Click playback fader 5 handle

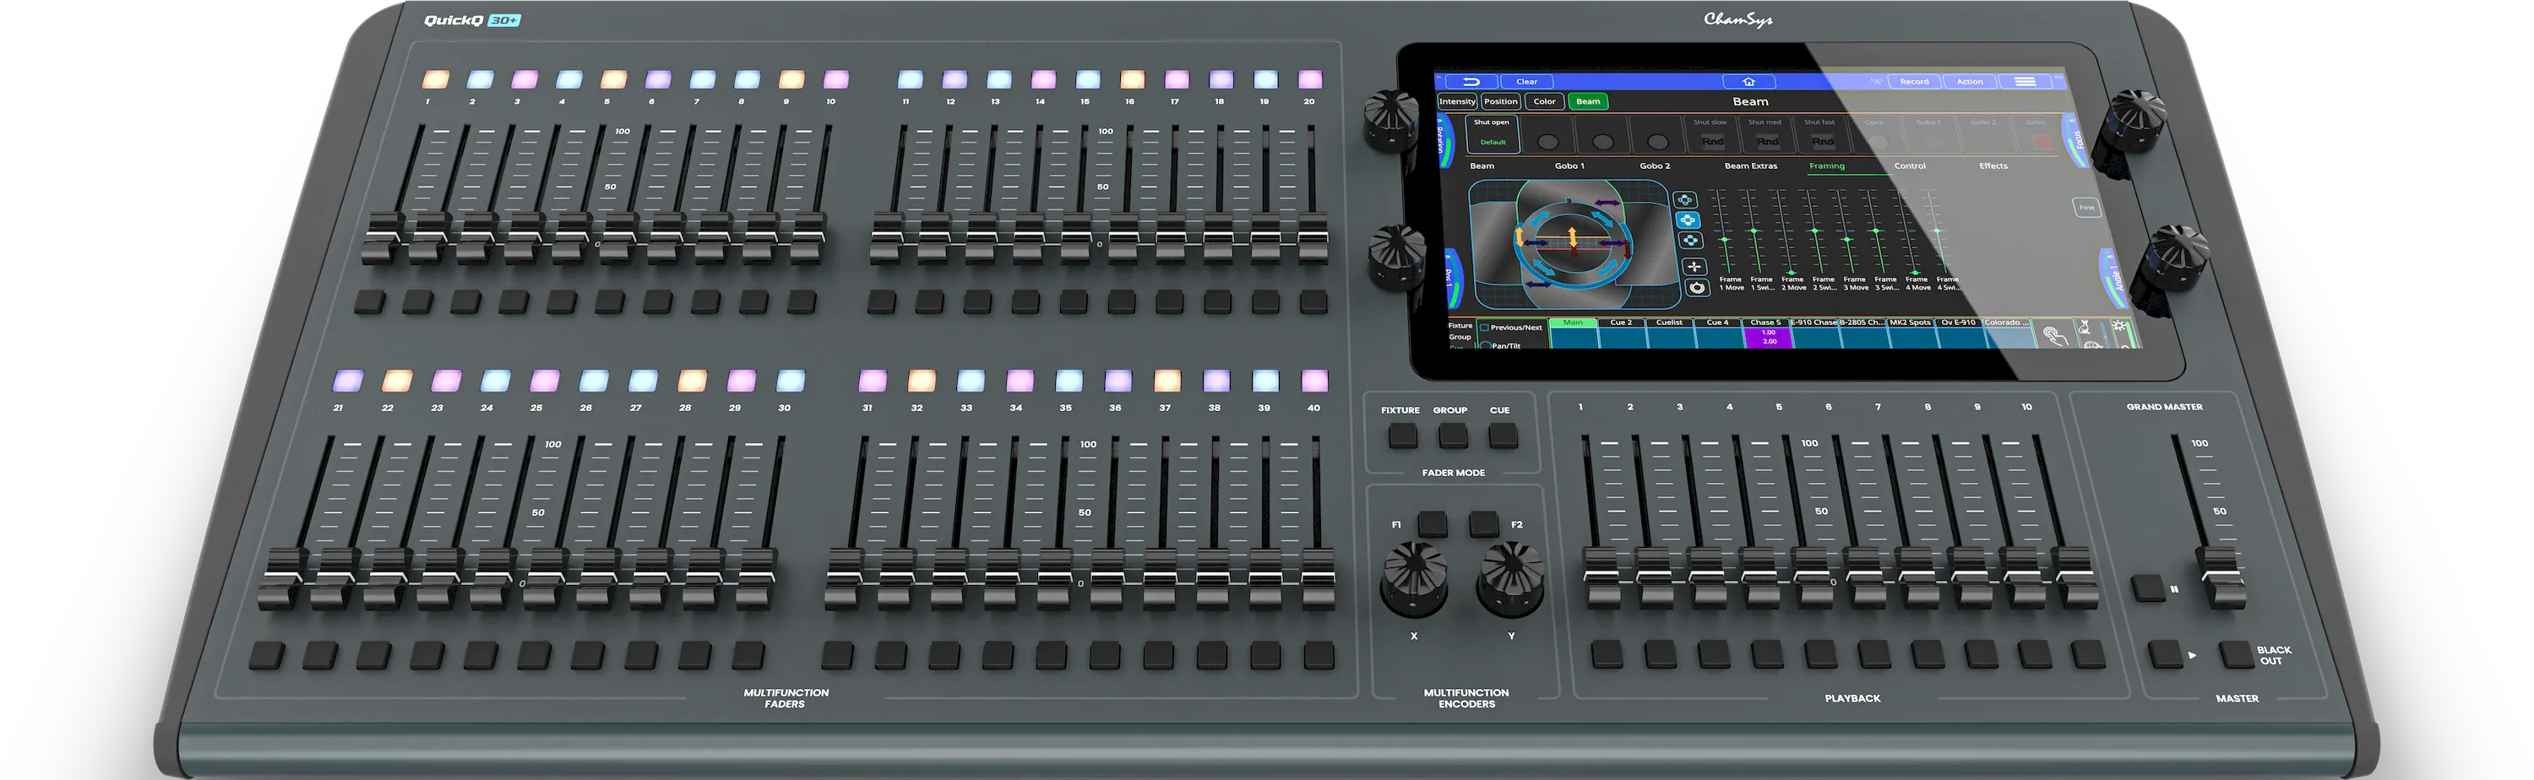point(1812,580)
